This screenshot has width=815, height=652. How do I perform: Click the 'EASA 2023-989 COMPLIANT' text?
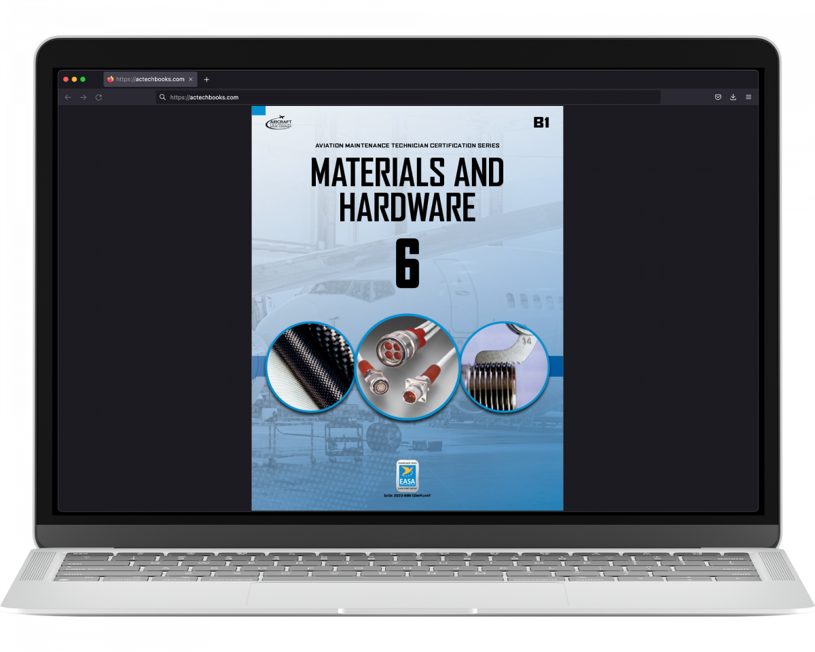(x=407, y=496)
